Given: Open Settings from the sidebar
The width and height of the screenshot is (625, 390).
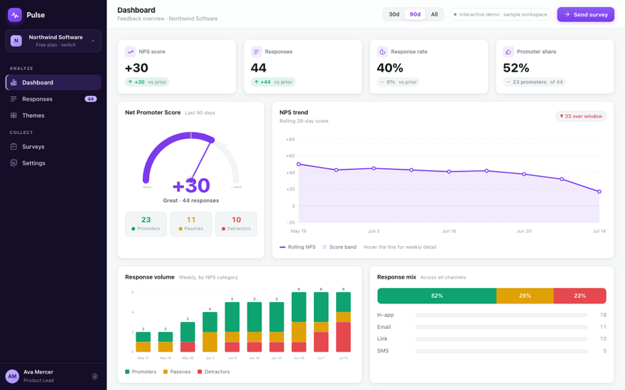Looking at the screenshot, I should coord(53,163).
